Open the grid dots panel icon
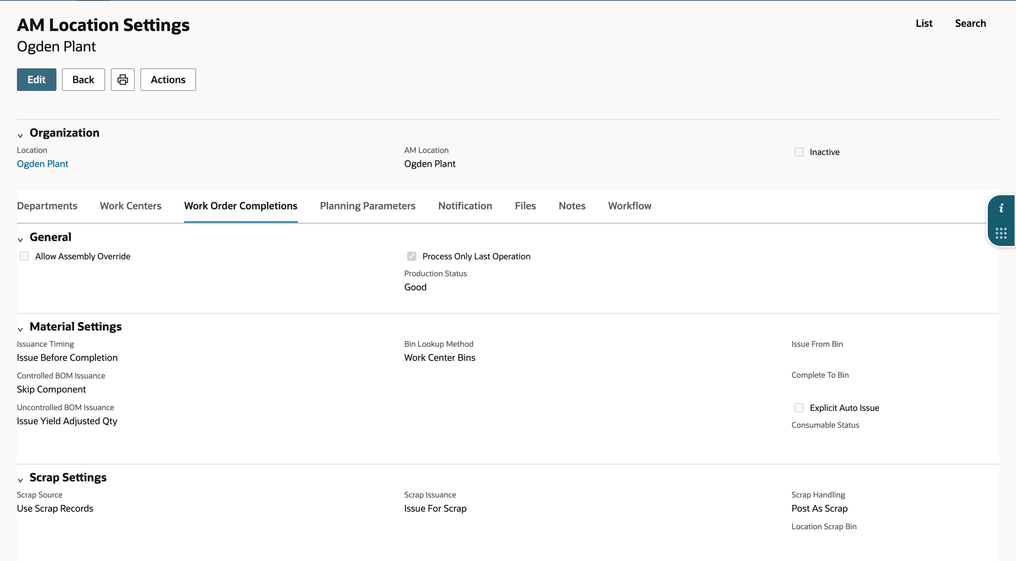Screen dimensions: 1016x561 (x=1001, y=233)
